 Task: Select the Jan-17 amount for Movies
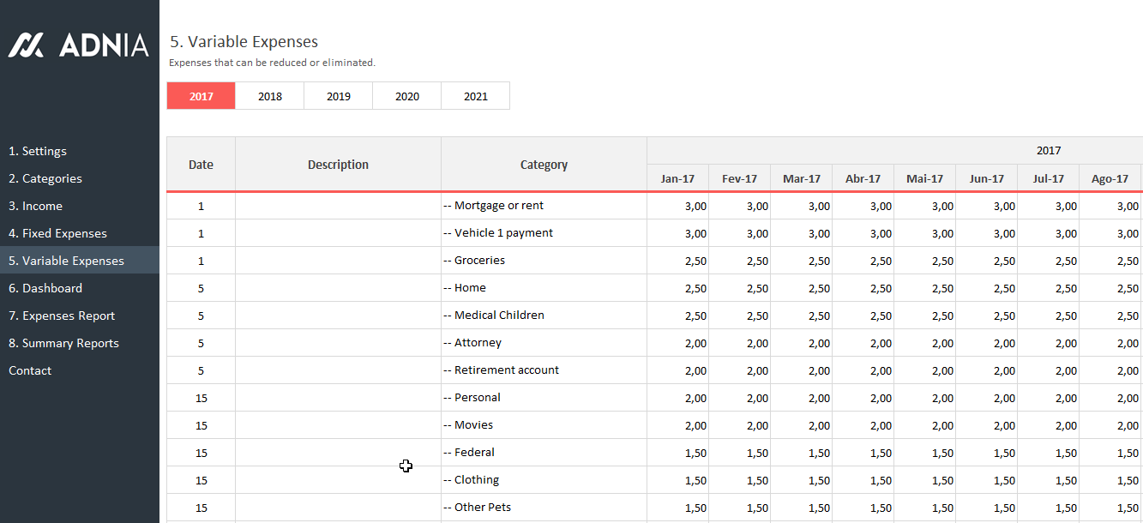tap(677, 425)
